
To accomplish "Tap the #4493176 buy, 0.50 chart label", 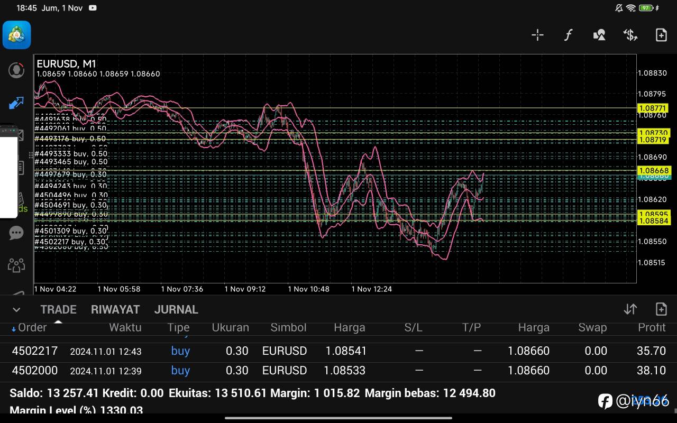I will (x=70, y=139).
